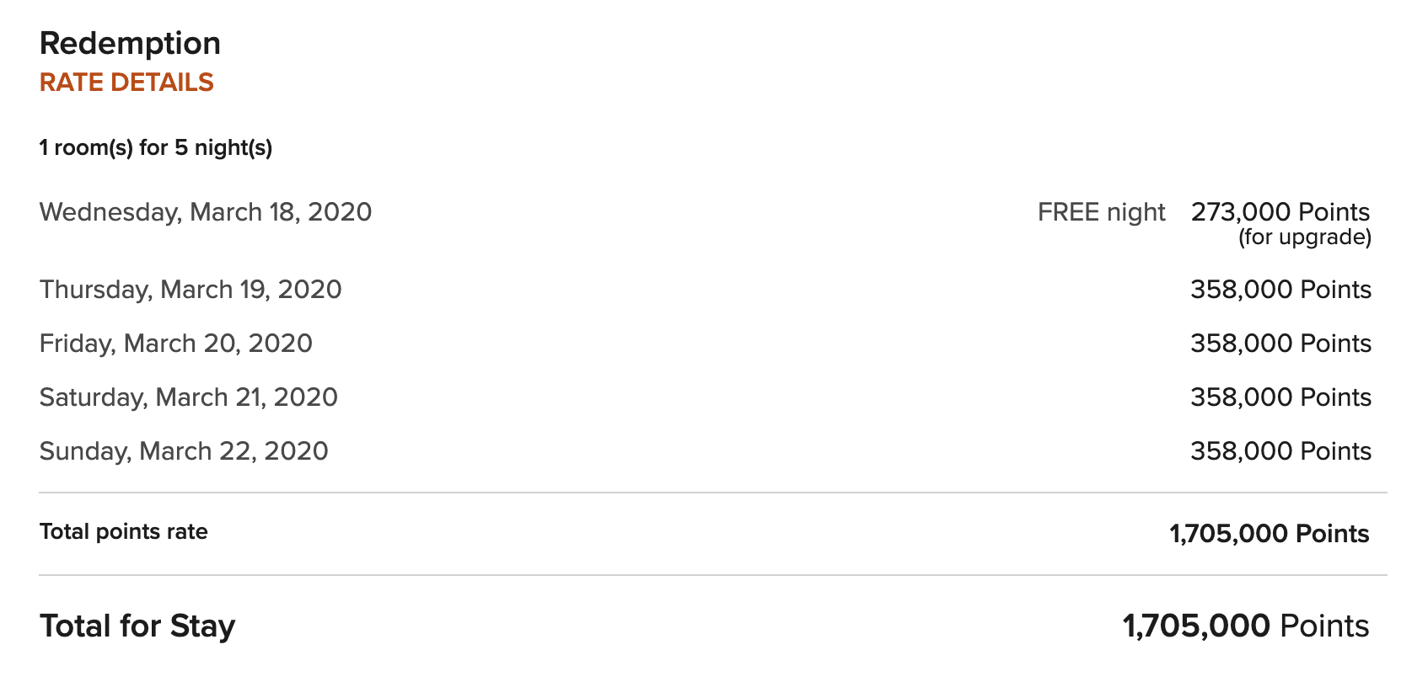Select the Redemption heading

(130, 43)
